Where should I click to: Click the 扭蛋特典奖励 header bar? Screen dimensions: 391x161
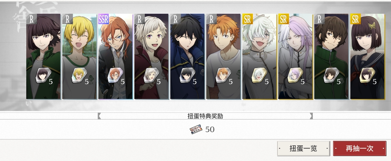(205, 116)
